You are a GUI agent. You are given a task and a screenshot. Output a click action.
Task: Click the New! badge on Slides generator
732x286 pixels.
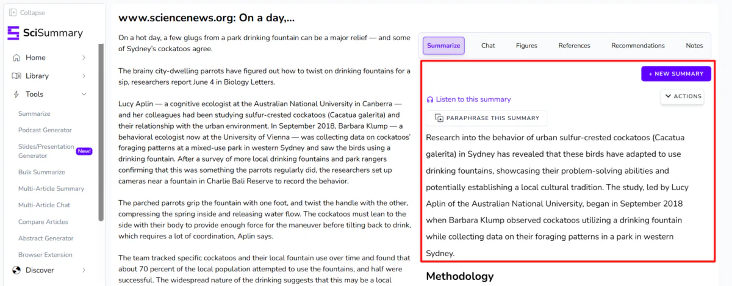pyautogui.click(x=84, y=151)
